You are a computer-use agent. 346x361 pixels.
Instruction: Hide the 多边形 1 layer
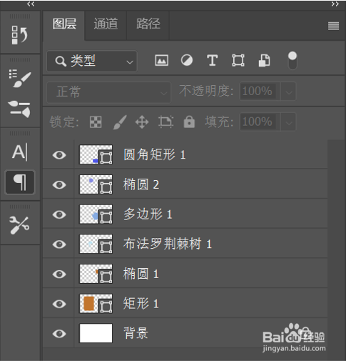pyautogui.click(x=59, y=214)
